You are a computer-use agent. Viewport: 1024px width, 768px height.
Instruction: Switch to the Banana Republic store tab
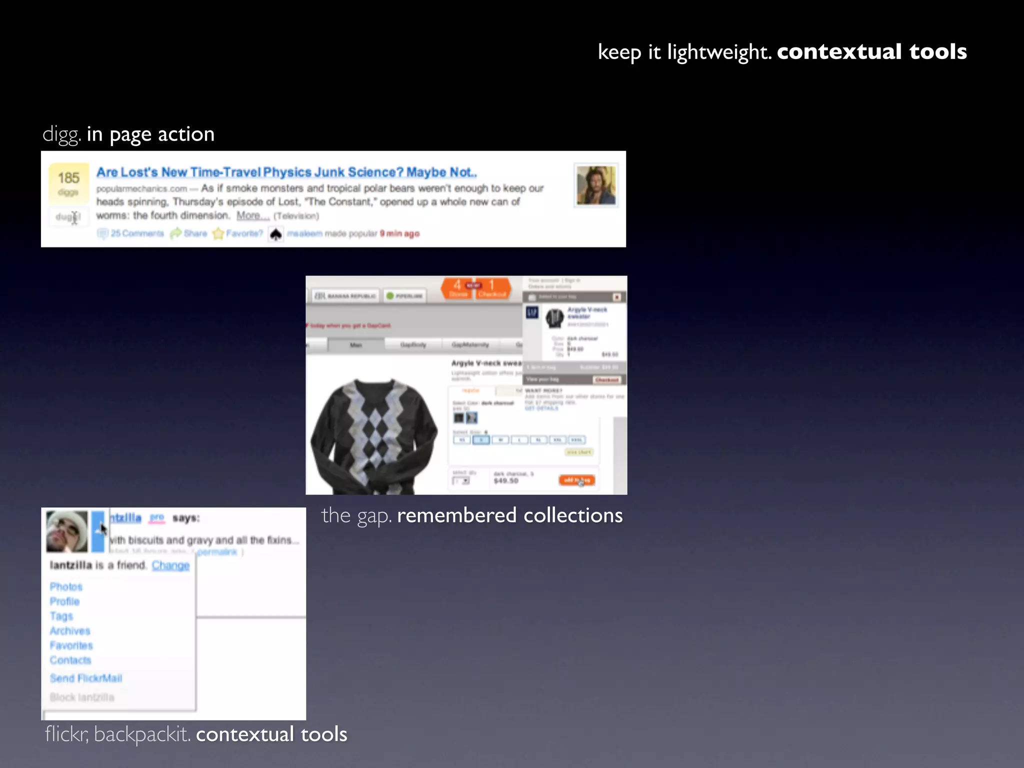point(346,296)
